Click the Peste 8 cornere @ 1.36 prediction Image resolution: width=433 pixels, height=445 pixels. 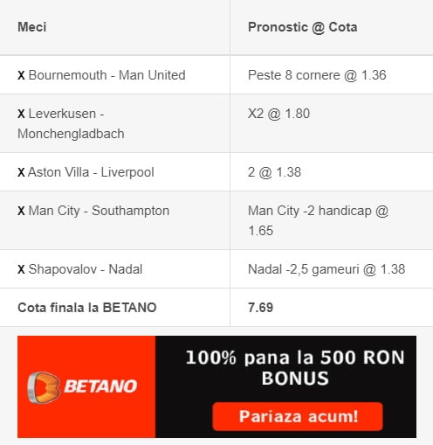tap(317, 75)
